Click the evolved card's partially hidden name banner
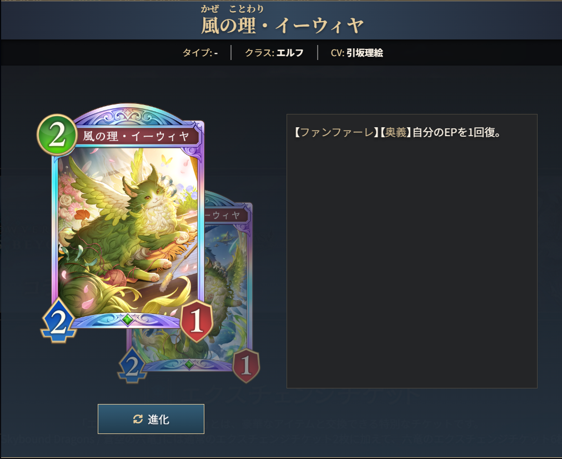 (226, 215)
